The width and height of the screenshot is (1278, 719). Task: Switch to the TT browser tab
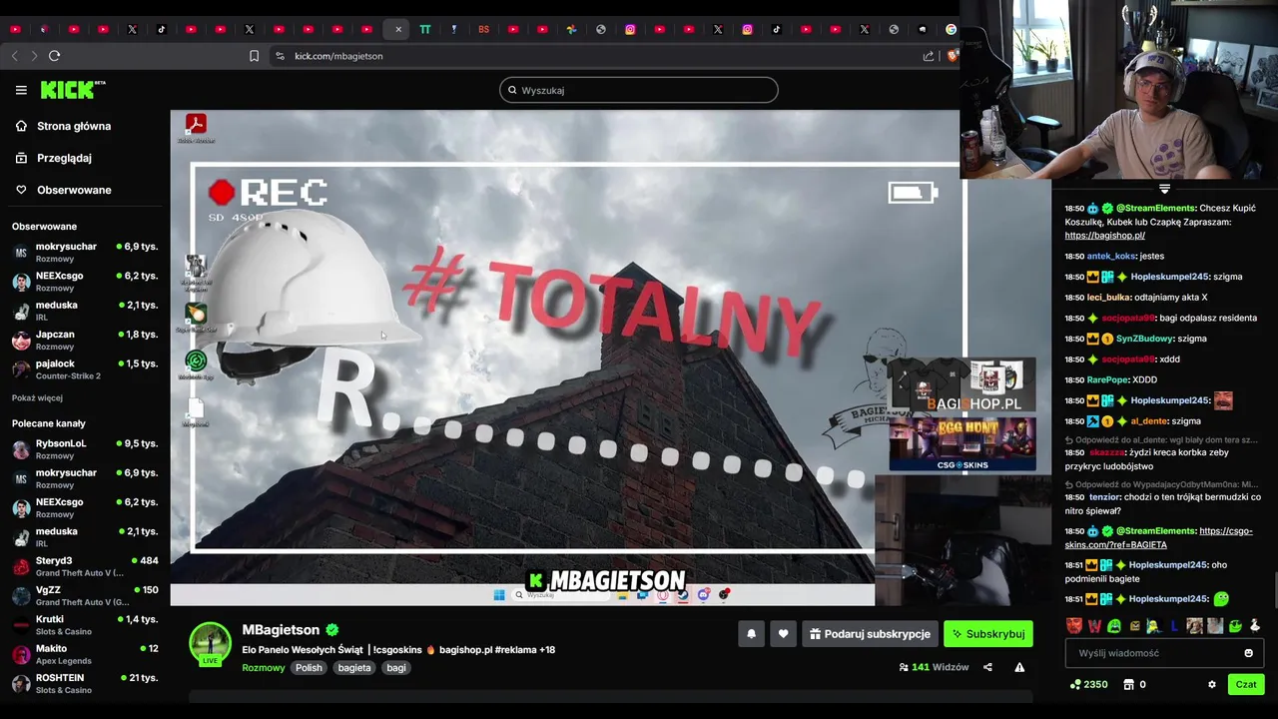pyautogui.click(x=425, y=29)
